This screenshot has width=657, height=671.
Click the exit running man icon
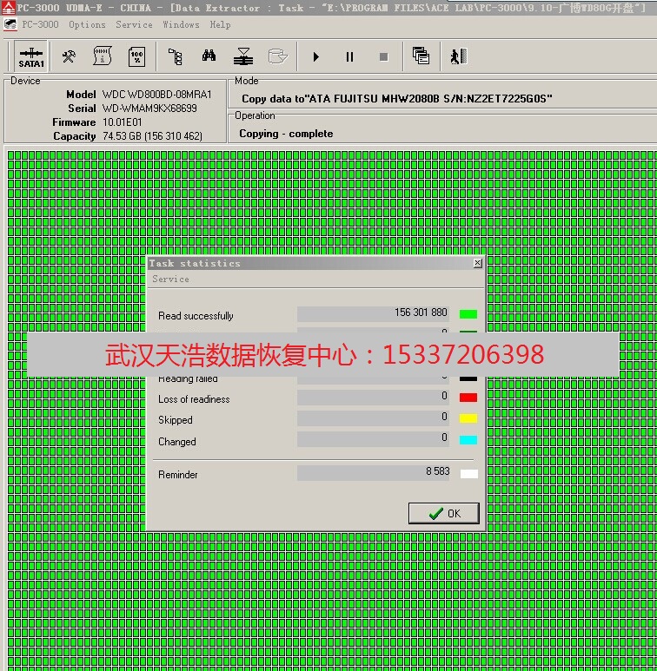(x=458, y=57)
